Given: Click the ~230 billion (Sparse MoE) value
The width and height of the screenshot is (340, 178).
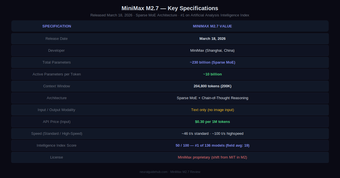Looking at the screenshot, I should pos(212,62).
